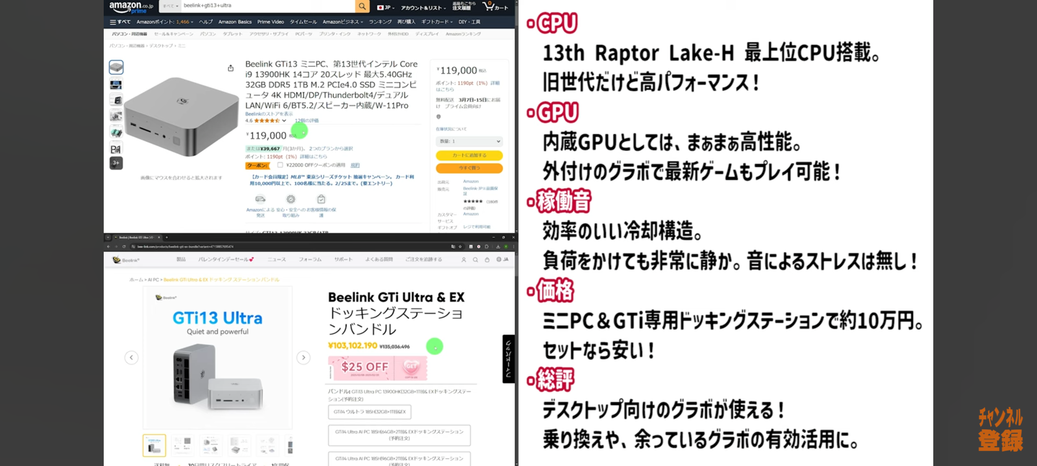The width and height of the screenshot is (1037, 466).
Task: Select the Beelink GTi Ultra browser tab
Action: pyautogui.click(x=137, y=238)
